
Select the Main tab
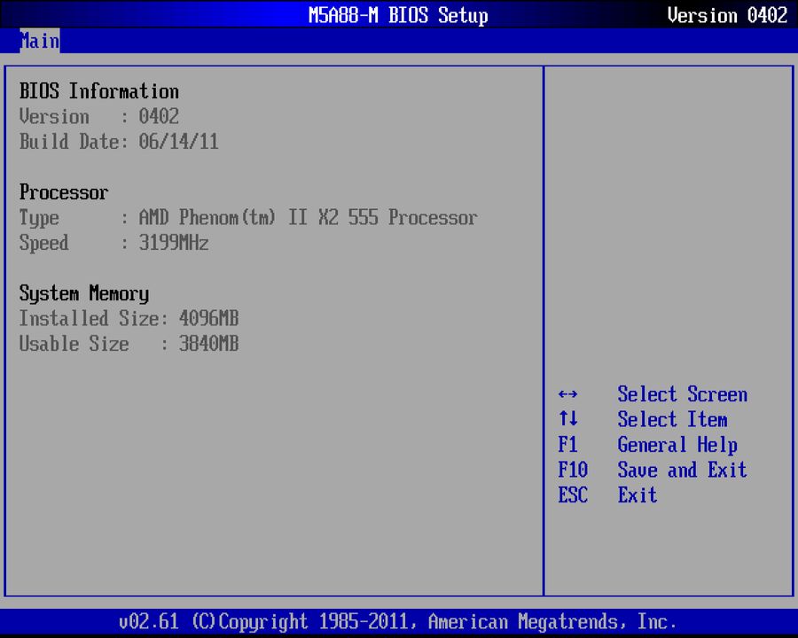pos(40,41)
